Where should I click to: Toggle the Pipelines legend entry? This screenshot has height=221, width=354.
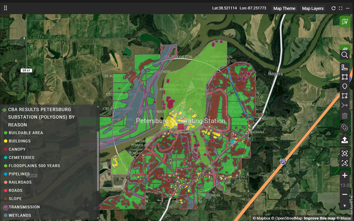[19, 174]
